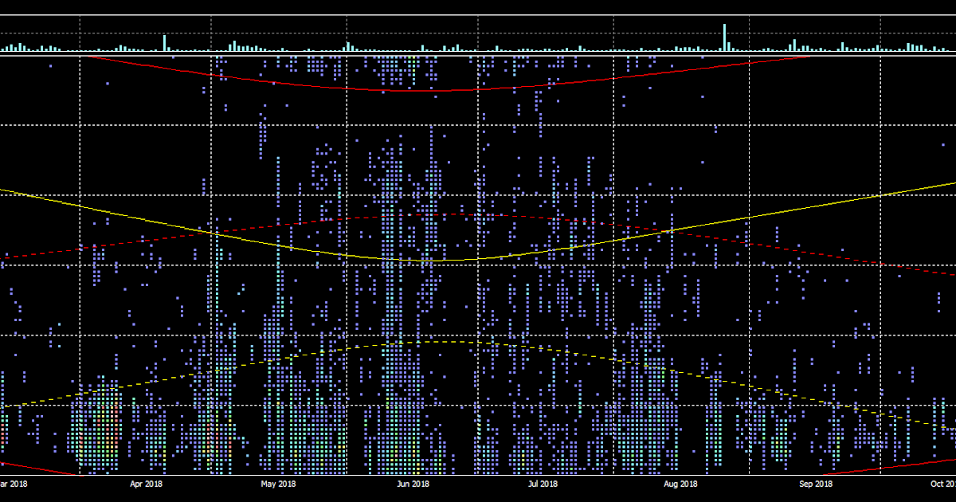956x502 pixels.
Task: Select the Jul 2018 axis label
Action: pos(542,484)
